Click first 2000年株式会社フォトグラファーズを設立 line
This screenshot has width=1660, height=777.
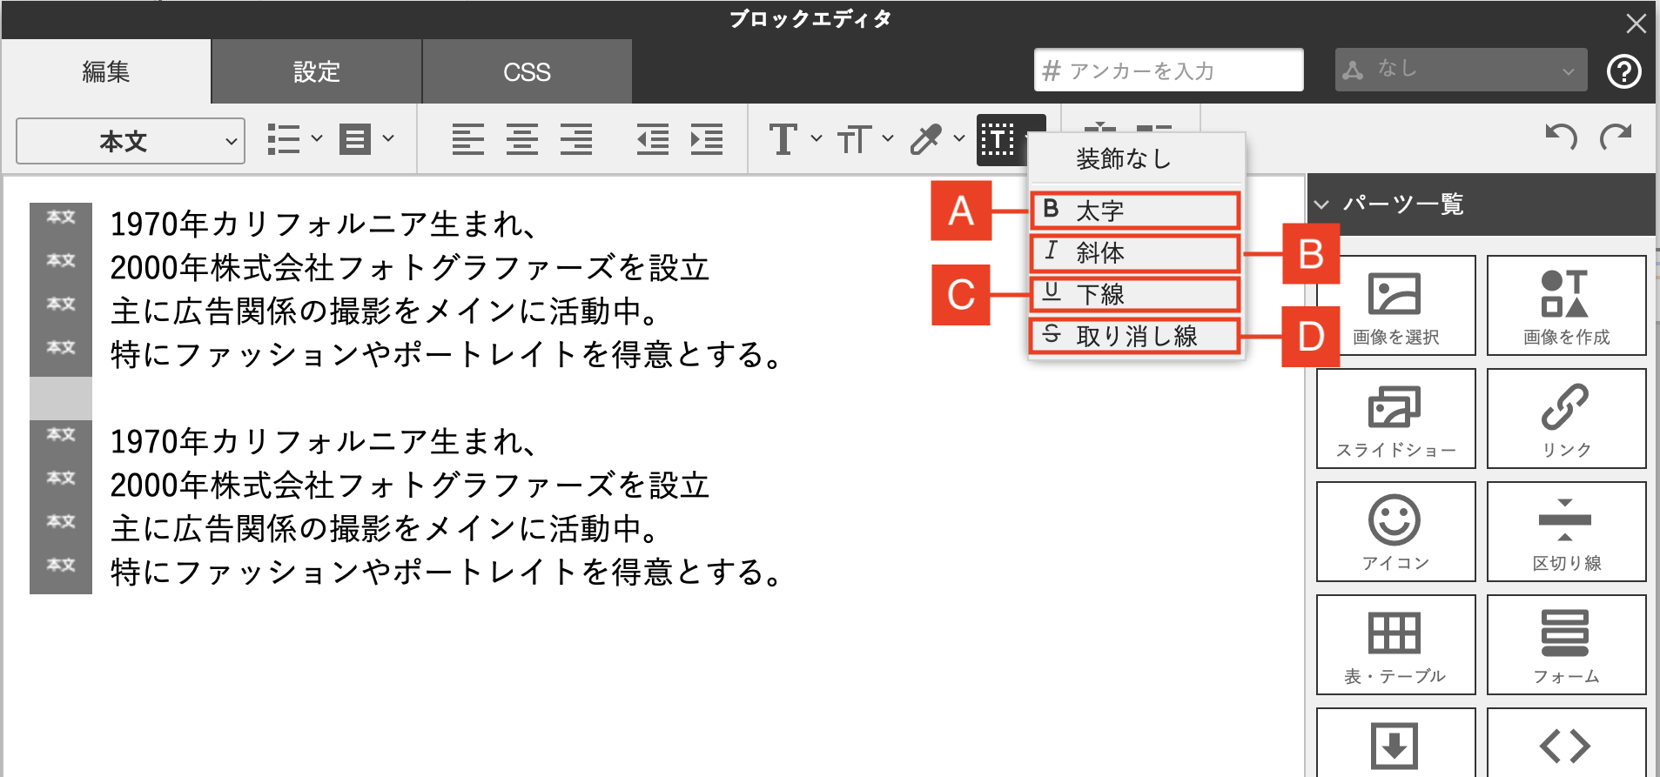pyautogui.click(x=410, y=268)
